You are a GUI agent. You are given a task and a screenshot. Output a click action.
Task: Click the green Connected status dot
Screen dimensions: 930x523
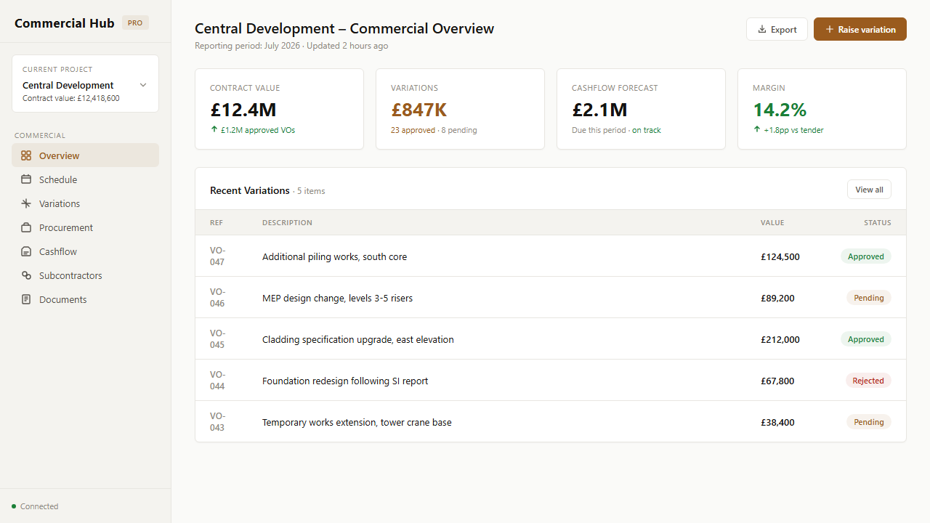pos(14,506)
